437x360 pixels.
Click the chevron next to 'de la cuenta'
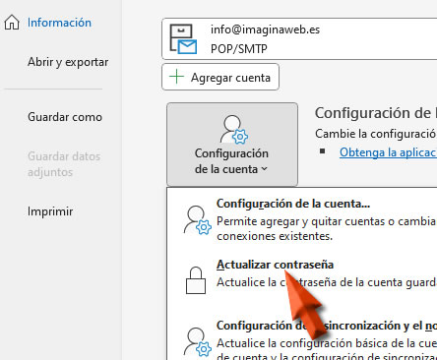265,169
